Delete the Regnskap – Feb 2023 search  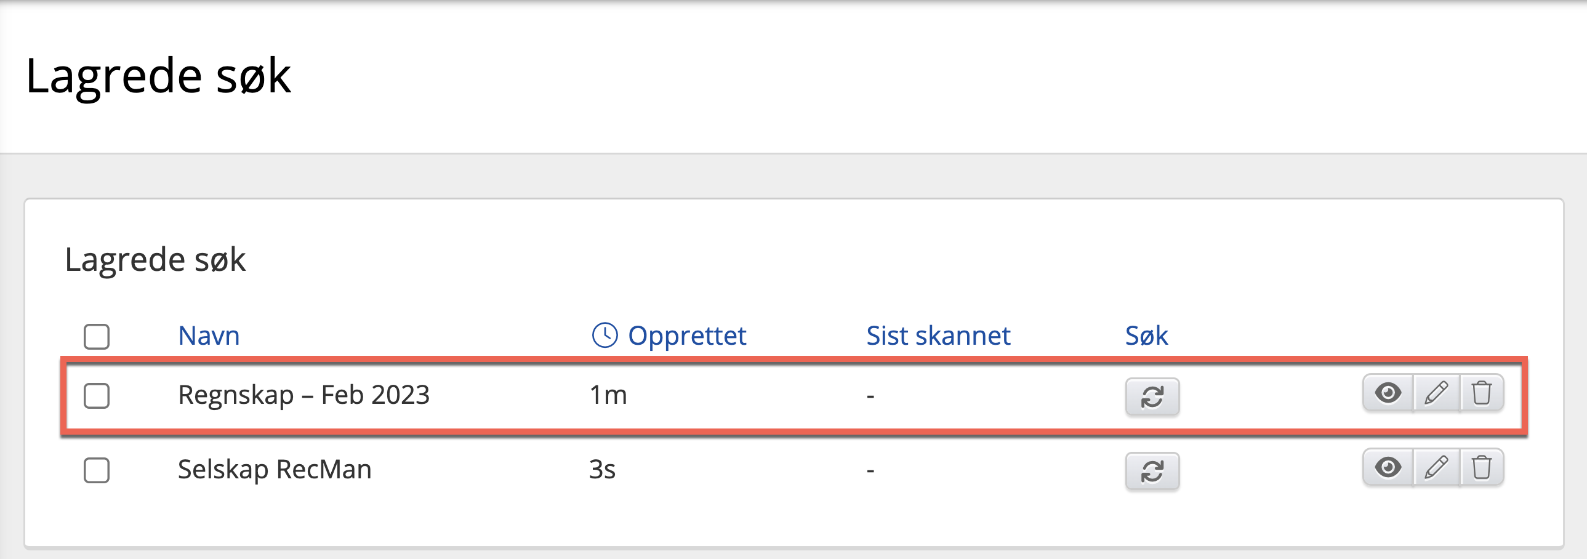click(x=1482, y=393)
